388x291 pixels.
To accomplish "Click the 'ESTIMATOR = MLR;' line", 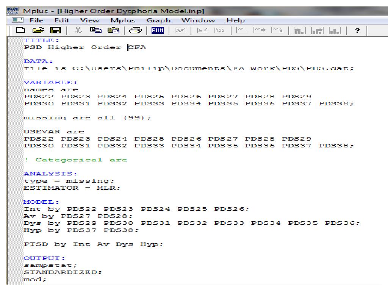I will point(72,188).
